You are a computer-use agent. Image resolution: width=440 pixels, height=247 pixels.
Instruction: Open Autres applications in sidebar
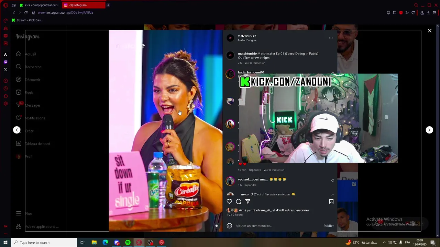[x=37, y=226]
